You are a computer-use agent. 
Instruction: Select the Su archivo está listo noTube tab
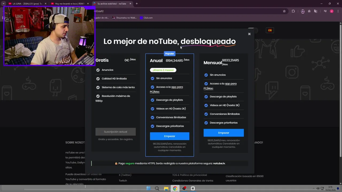point(112,3)
